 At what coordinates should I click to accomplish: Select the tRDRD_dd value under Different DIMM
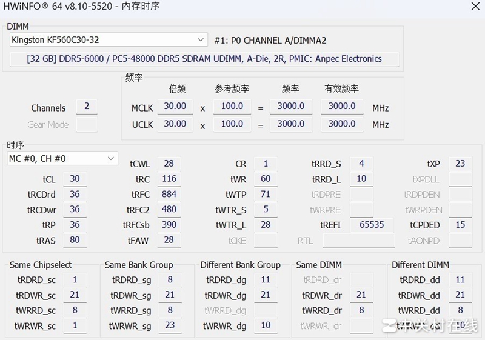(x=460, y=280)
